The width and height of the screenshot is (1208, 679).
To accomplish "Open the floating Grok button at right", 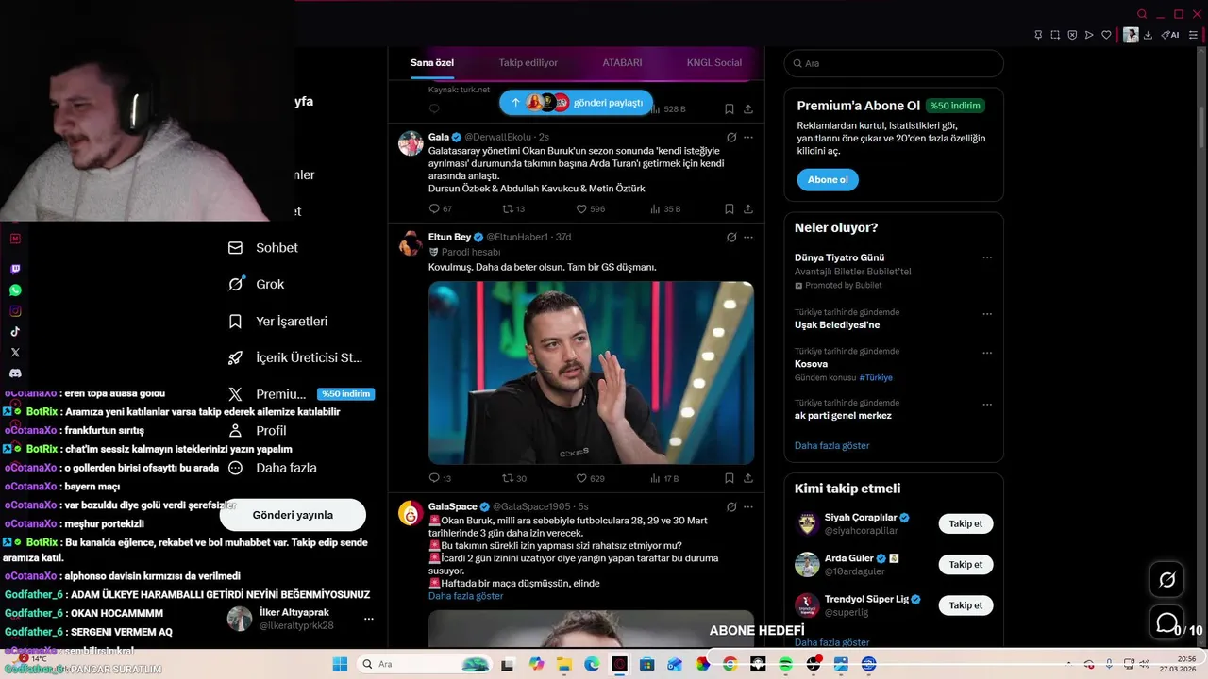I will click(x=1166, y=580).
